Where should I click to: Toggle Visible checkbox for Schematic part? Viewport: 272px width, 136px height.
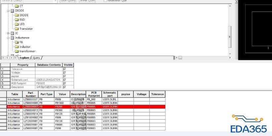[x=64, y=80]
